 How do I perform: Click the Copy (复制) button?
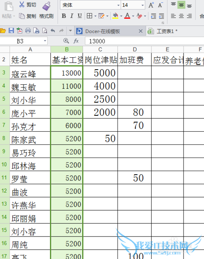pyautogui.click(x=27, y=16)
